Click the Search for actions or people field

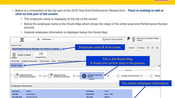coord(113,39)
